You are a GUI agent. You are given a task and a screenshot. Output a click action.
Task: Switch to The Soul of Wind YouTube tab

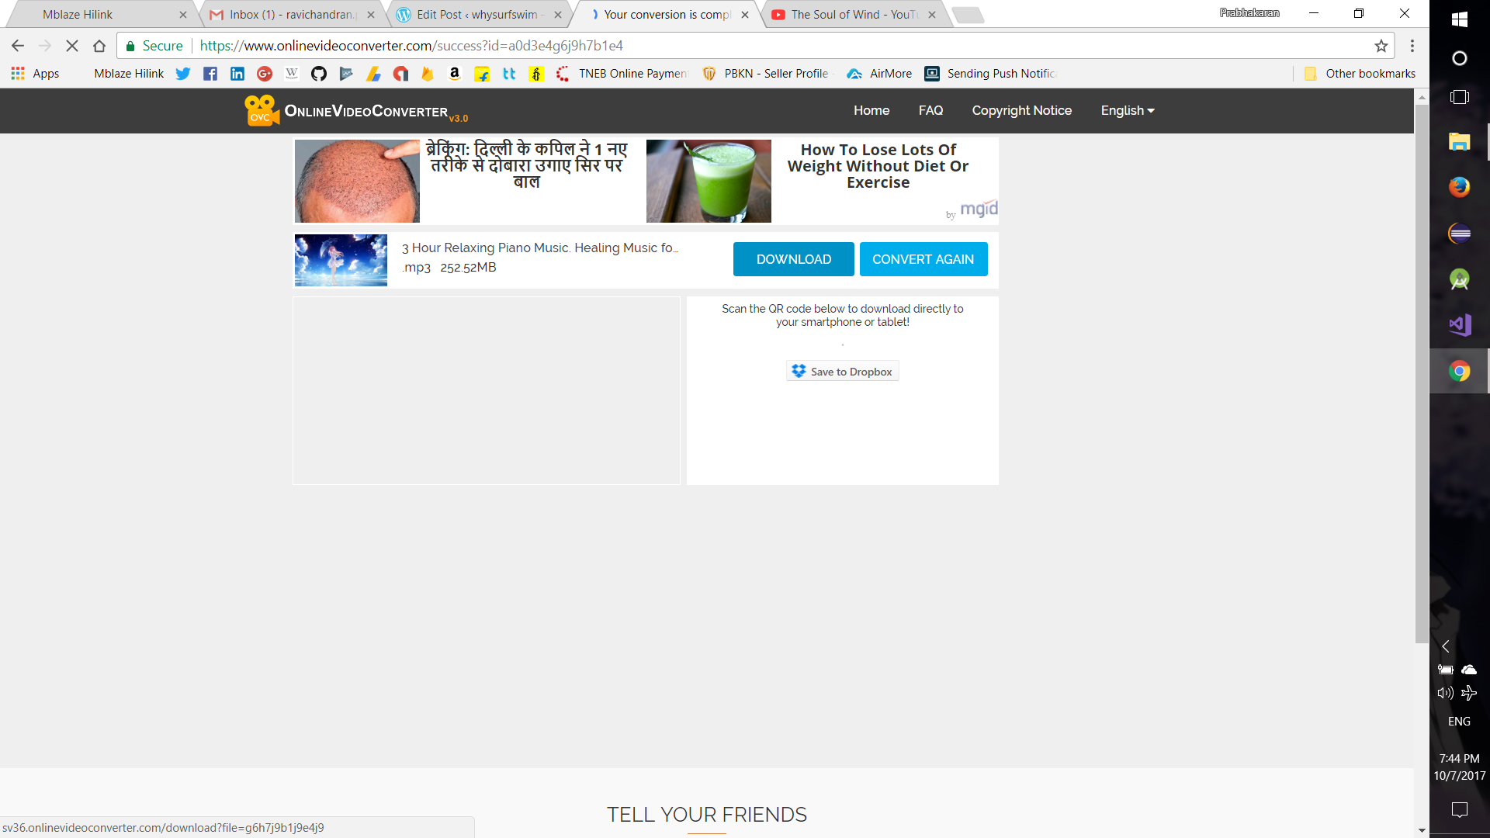click(x=854, y=15)
